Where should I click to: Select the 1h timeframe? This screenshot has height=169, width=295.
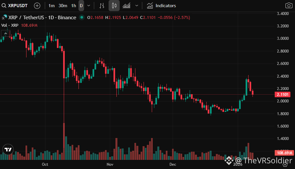click(74, 6)
